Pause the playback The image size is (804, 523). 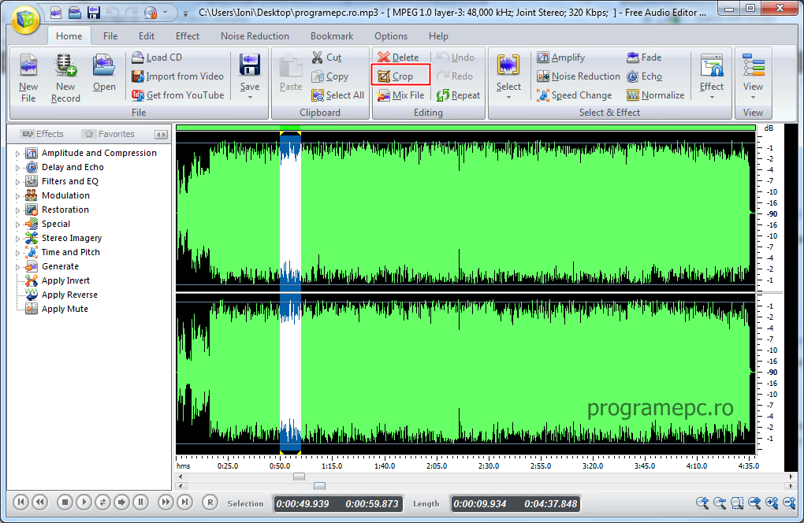[x=140, y=503]
